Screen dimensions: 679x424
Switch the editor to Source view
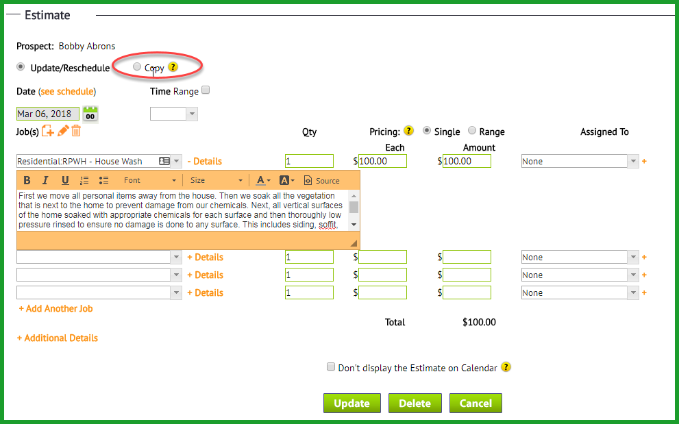tap(322, 181)
